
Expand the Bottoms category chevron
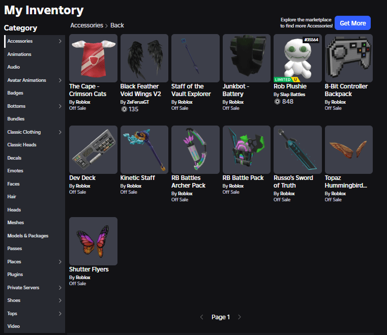pyautogui.click(x=60, y=106)
